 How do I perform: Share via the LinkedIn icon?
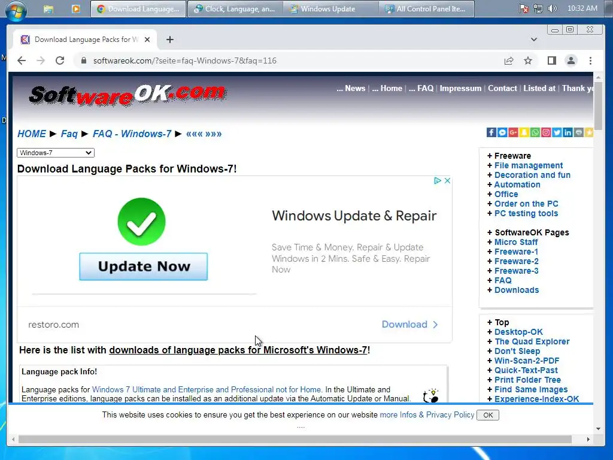(x=568, y=132)
